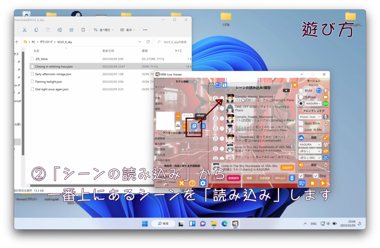This screenshot has width=380, height=248.
Task: Click the 自動保存 auto-save button
Action: coord(287,167)
